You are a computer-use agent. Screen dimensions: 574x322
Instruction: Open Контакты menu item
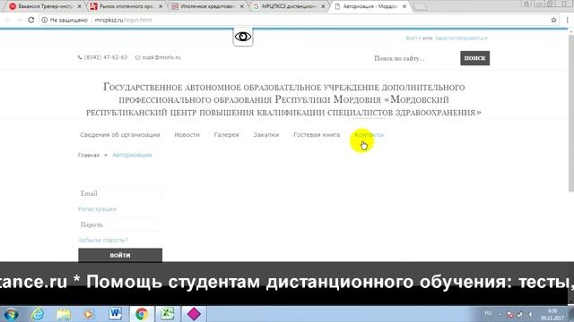[x=369, y=135]
